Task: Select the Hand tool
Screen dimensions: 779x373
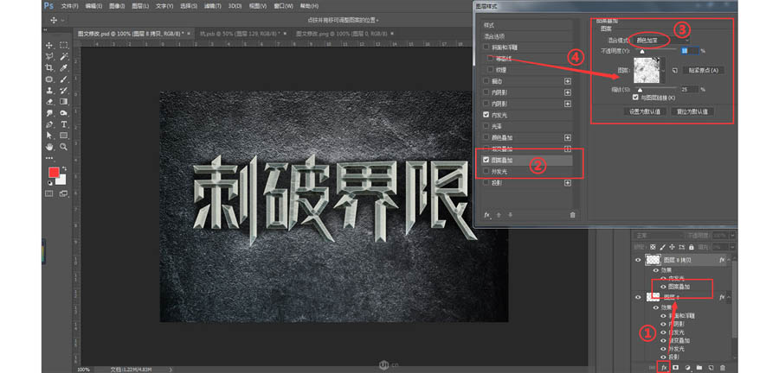Action: [49, 147]
